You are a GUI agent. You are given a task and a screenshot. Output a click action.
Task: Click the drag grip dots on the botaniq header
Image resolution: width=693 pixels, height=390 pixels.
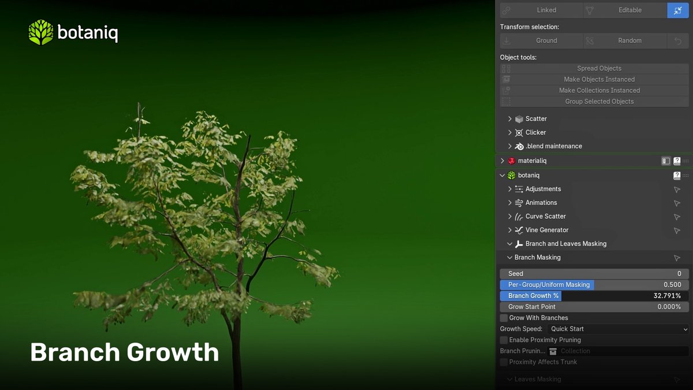tap(685, 176)
